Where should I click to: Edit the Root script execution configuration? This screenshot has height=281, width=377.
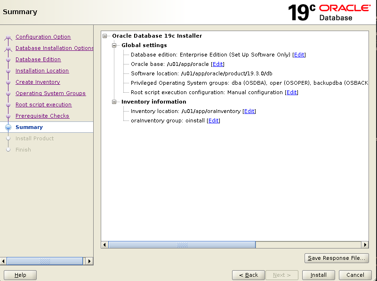[292, 92]
